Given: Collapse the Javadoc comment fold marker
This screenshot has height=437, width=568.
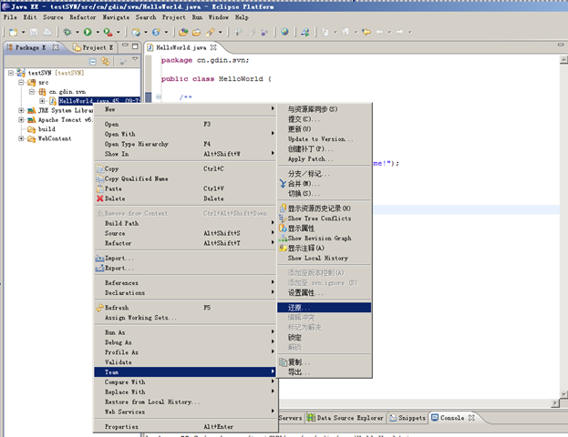Looking at the screenshot, I should point(159,97).
